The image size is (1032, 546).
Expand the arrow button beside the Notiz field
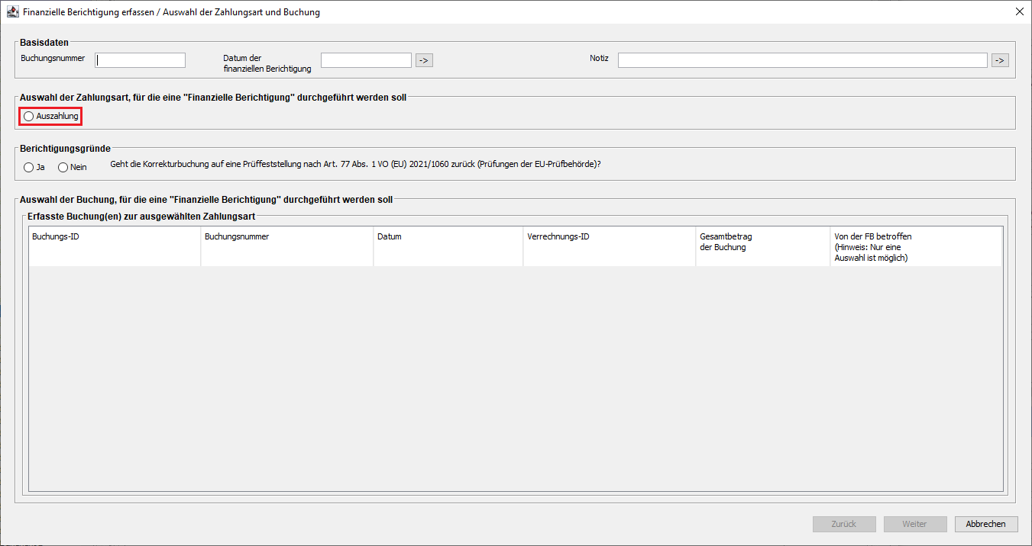pos(1000,60)
